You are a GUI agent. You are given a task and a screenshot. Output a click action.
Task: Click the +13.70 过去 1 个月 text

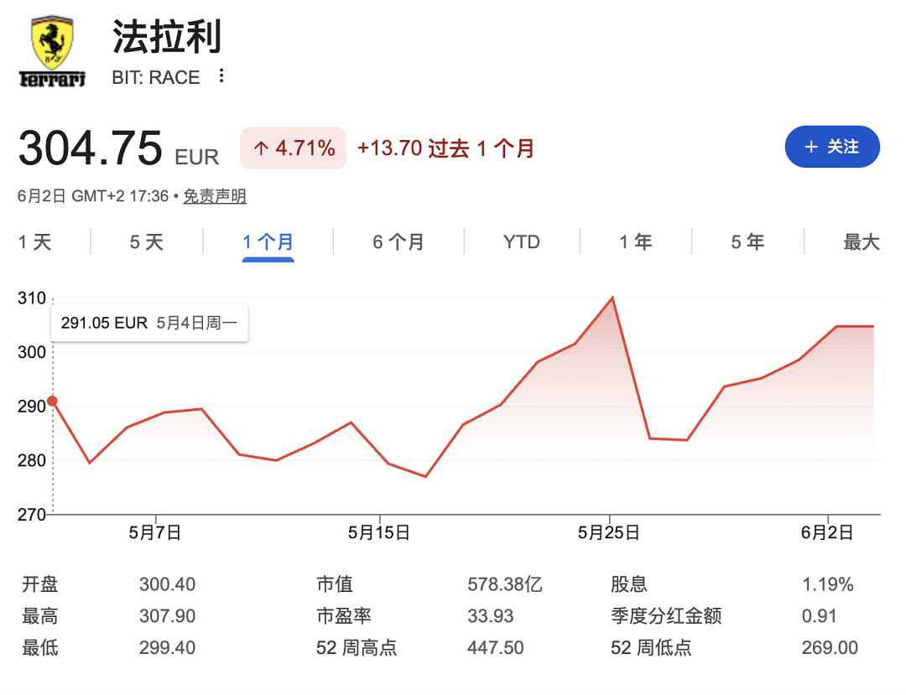(x=445, y=148)
